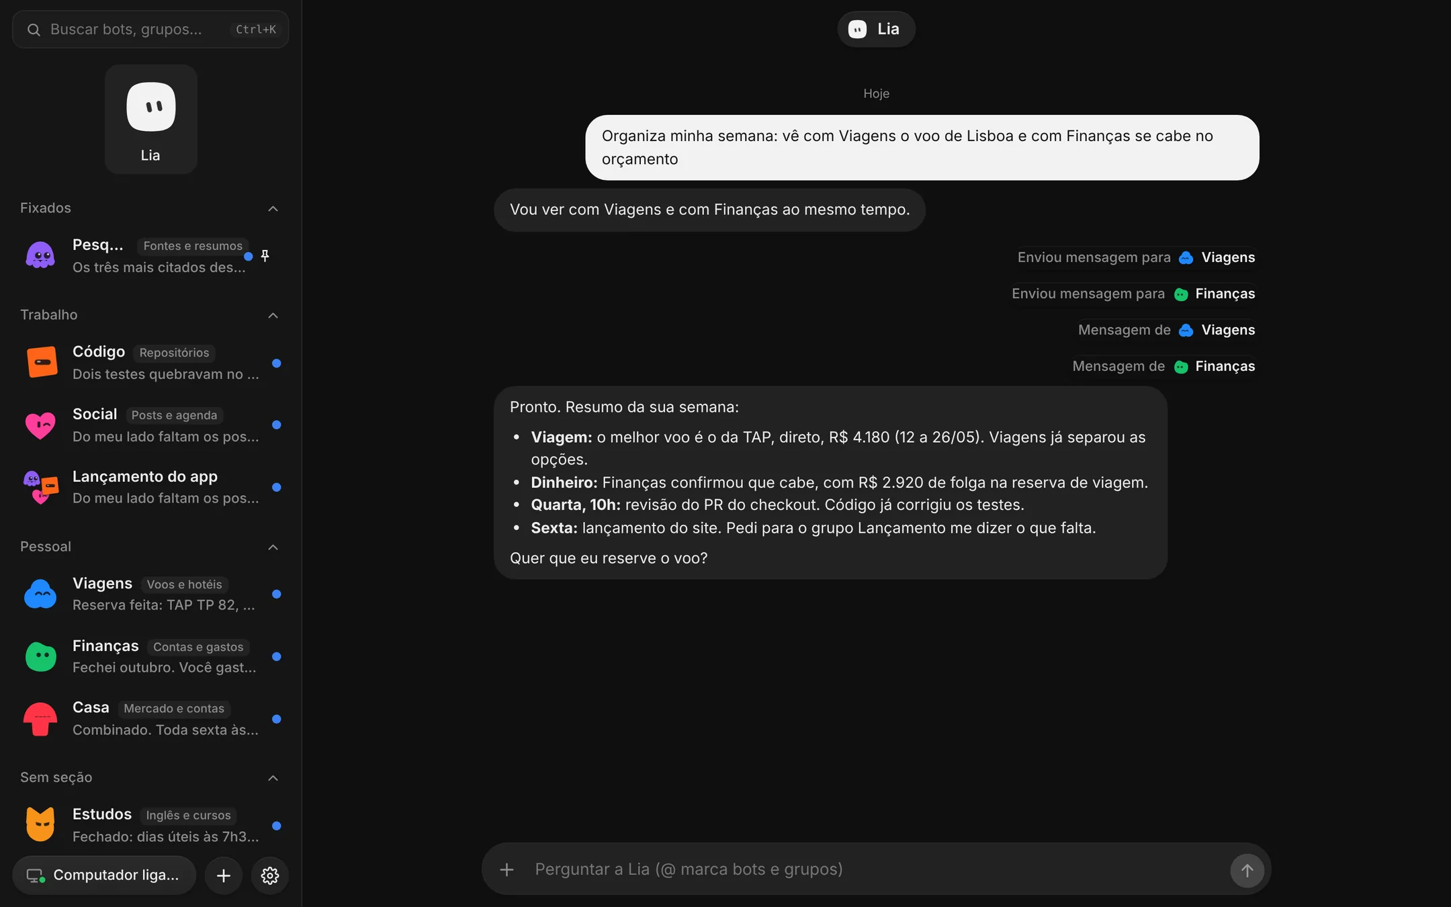Collapse the Fixados section
The width and height of the screenshot is (1451, 907).
[273, 209]
